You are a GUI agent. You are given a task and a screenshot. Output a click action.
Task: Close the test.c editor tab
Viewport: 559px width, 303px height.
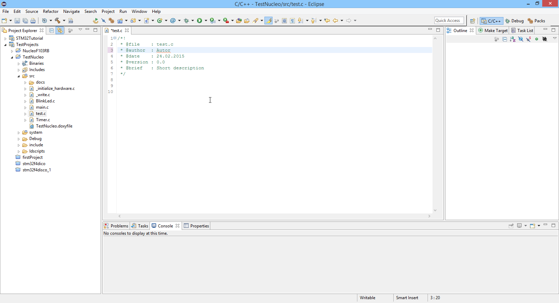pos(127,30)
